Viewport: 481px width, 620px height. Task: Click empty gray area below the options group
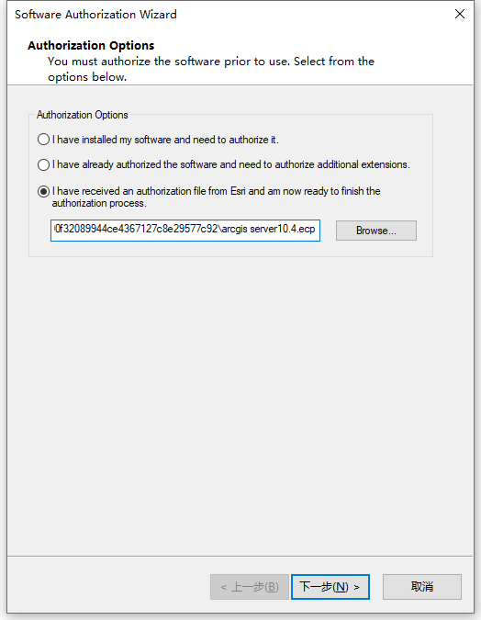pyautogui.click(x=240, y=403)
